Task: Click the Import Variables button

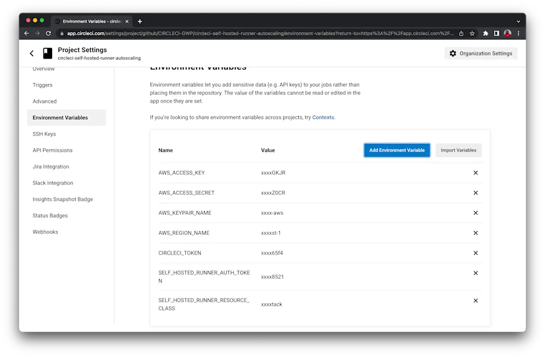Action: pos(458,150)
